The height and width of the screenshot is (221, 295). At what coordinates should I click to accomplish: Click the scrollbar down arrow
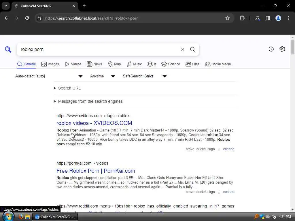pos(292,210)
